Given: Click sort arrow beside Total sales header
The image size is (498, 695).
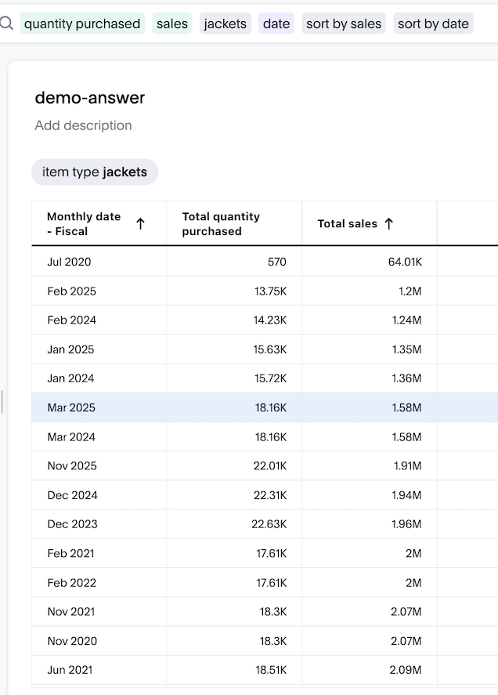Looking at the screenshot, I should tap(389, 224).
